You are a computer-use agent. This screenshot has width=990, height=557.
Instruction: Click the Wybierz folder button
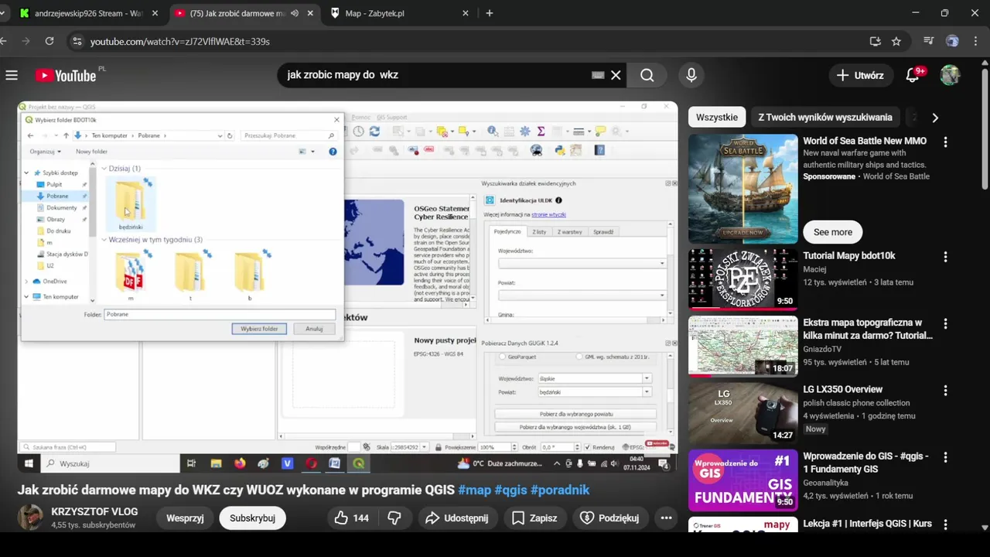point(259,329)
